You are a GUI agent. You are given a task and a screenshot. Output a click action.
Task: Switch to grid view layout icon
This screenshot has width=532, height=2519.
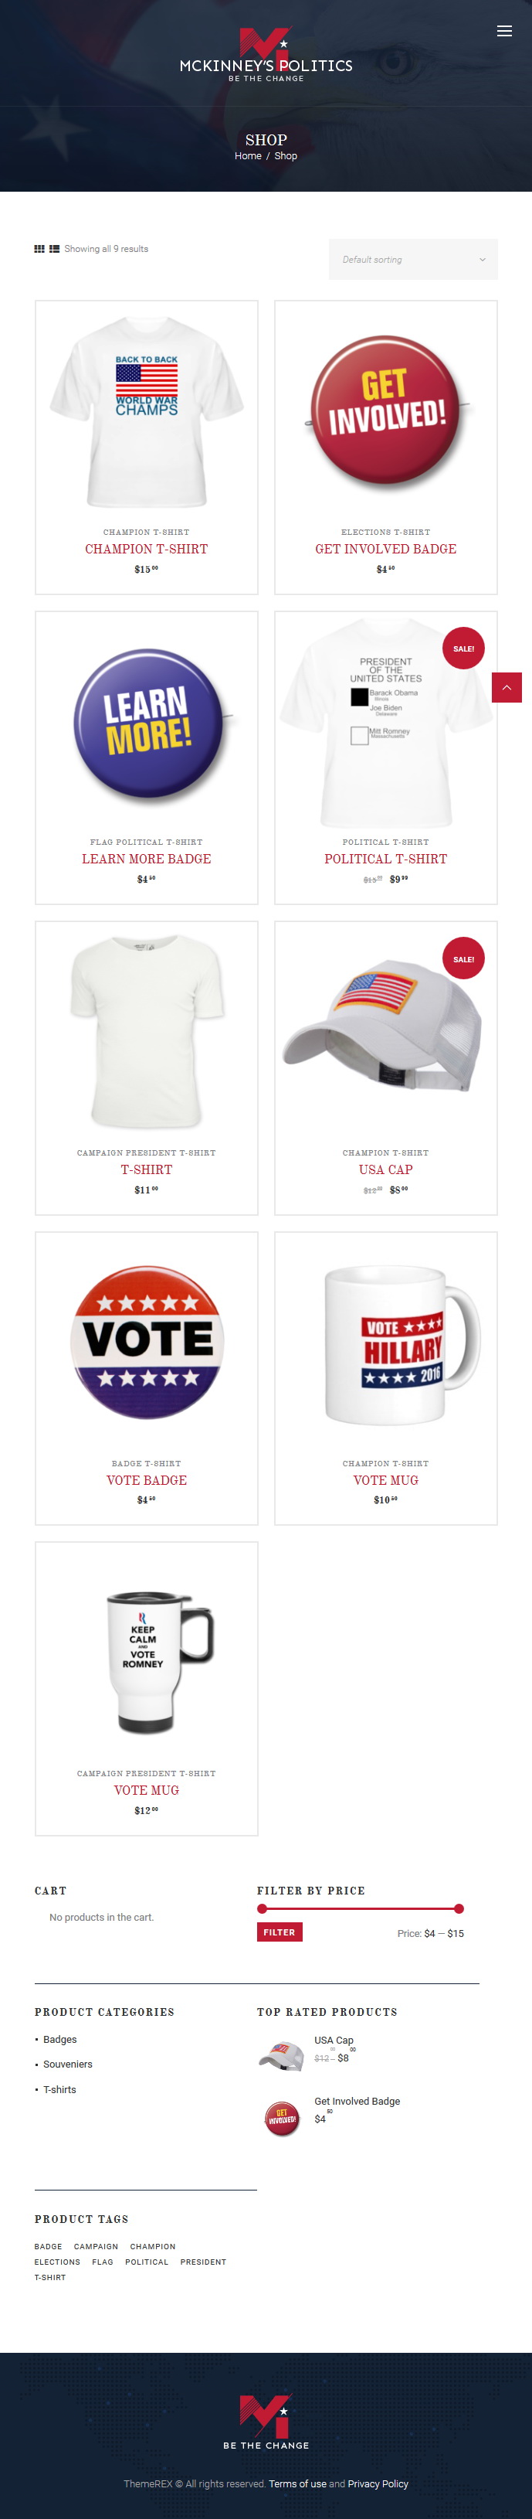click(x=39, y=248)
